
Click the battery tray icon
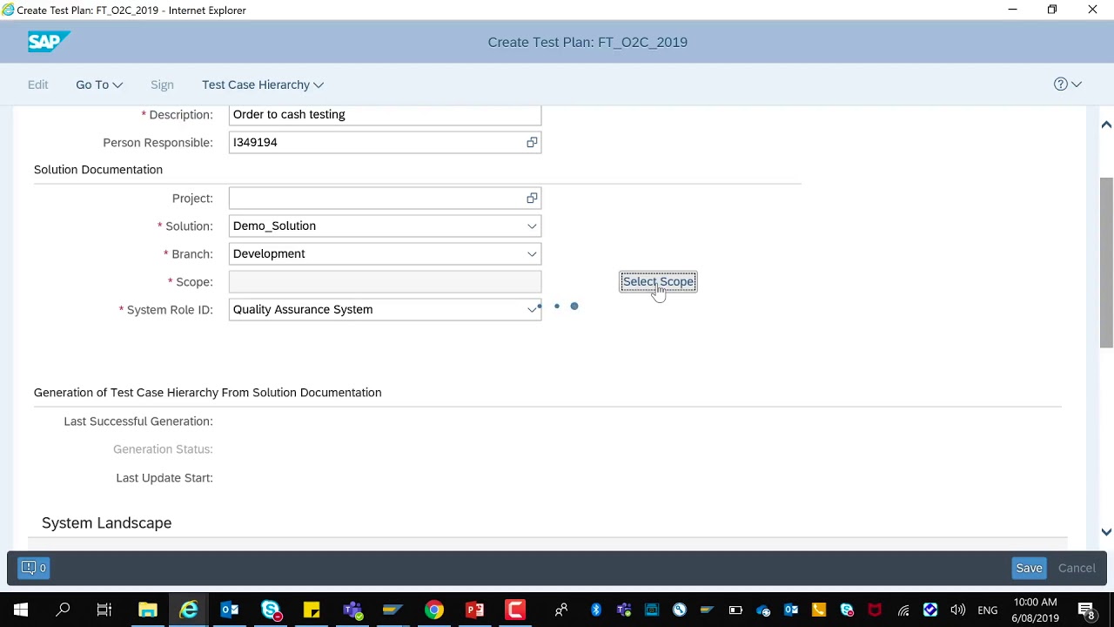735,610
